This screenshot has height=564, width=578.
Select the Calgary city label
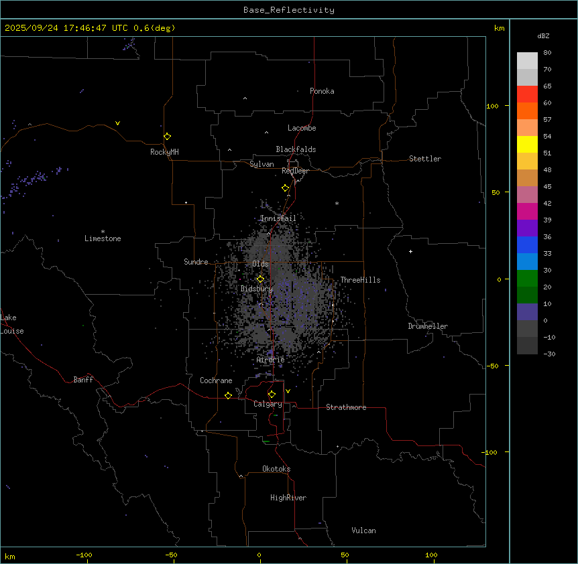point(268,404)
